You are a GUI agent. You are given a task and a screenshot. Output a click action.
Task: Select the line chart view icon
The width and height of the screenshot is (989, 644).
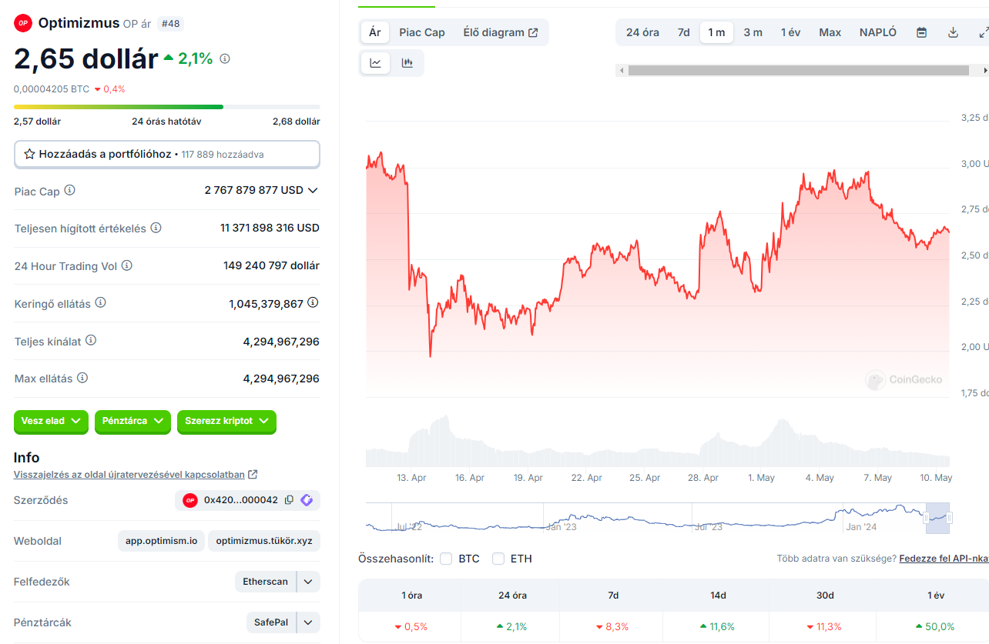(x=376, y=63)
